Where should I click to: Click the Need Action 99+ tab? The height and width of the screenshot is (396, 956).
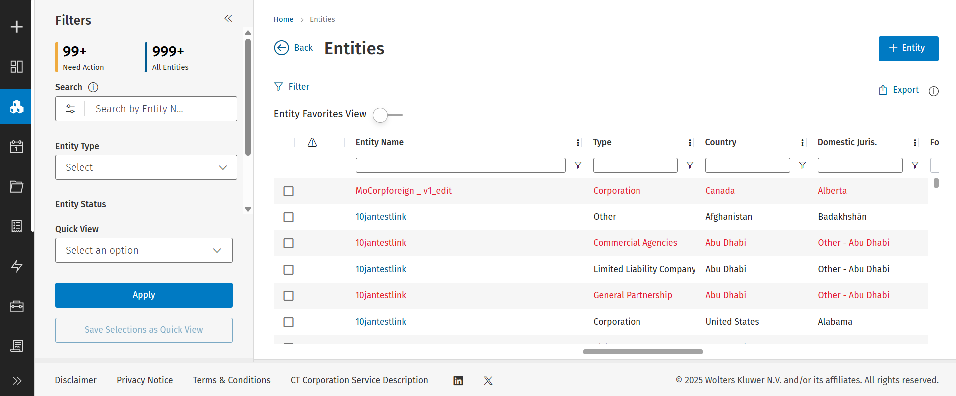(x=81, y=57)
